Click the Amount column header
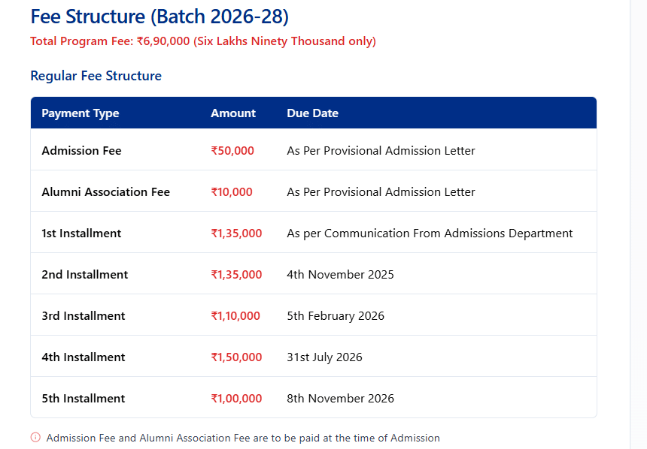 click(x=233, y=113)
